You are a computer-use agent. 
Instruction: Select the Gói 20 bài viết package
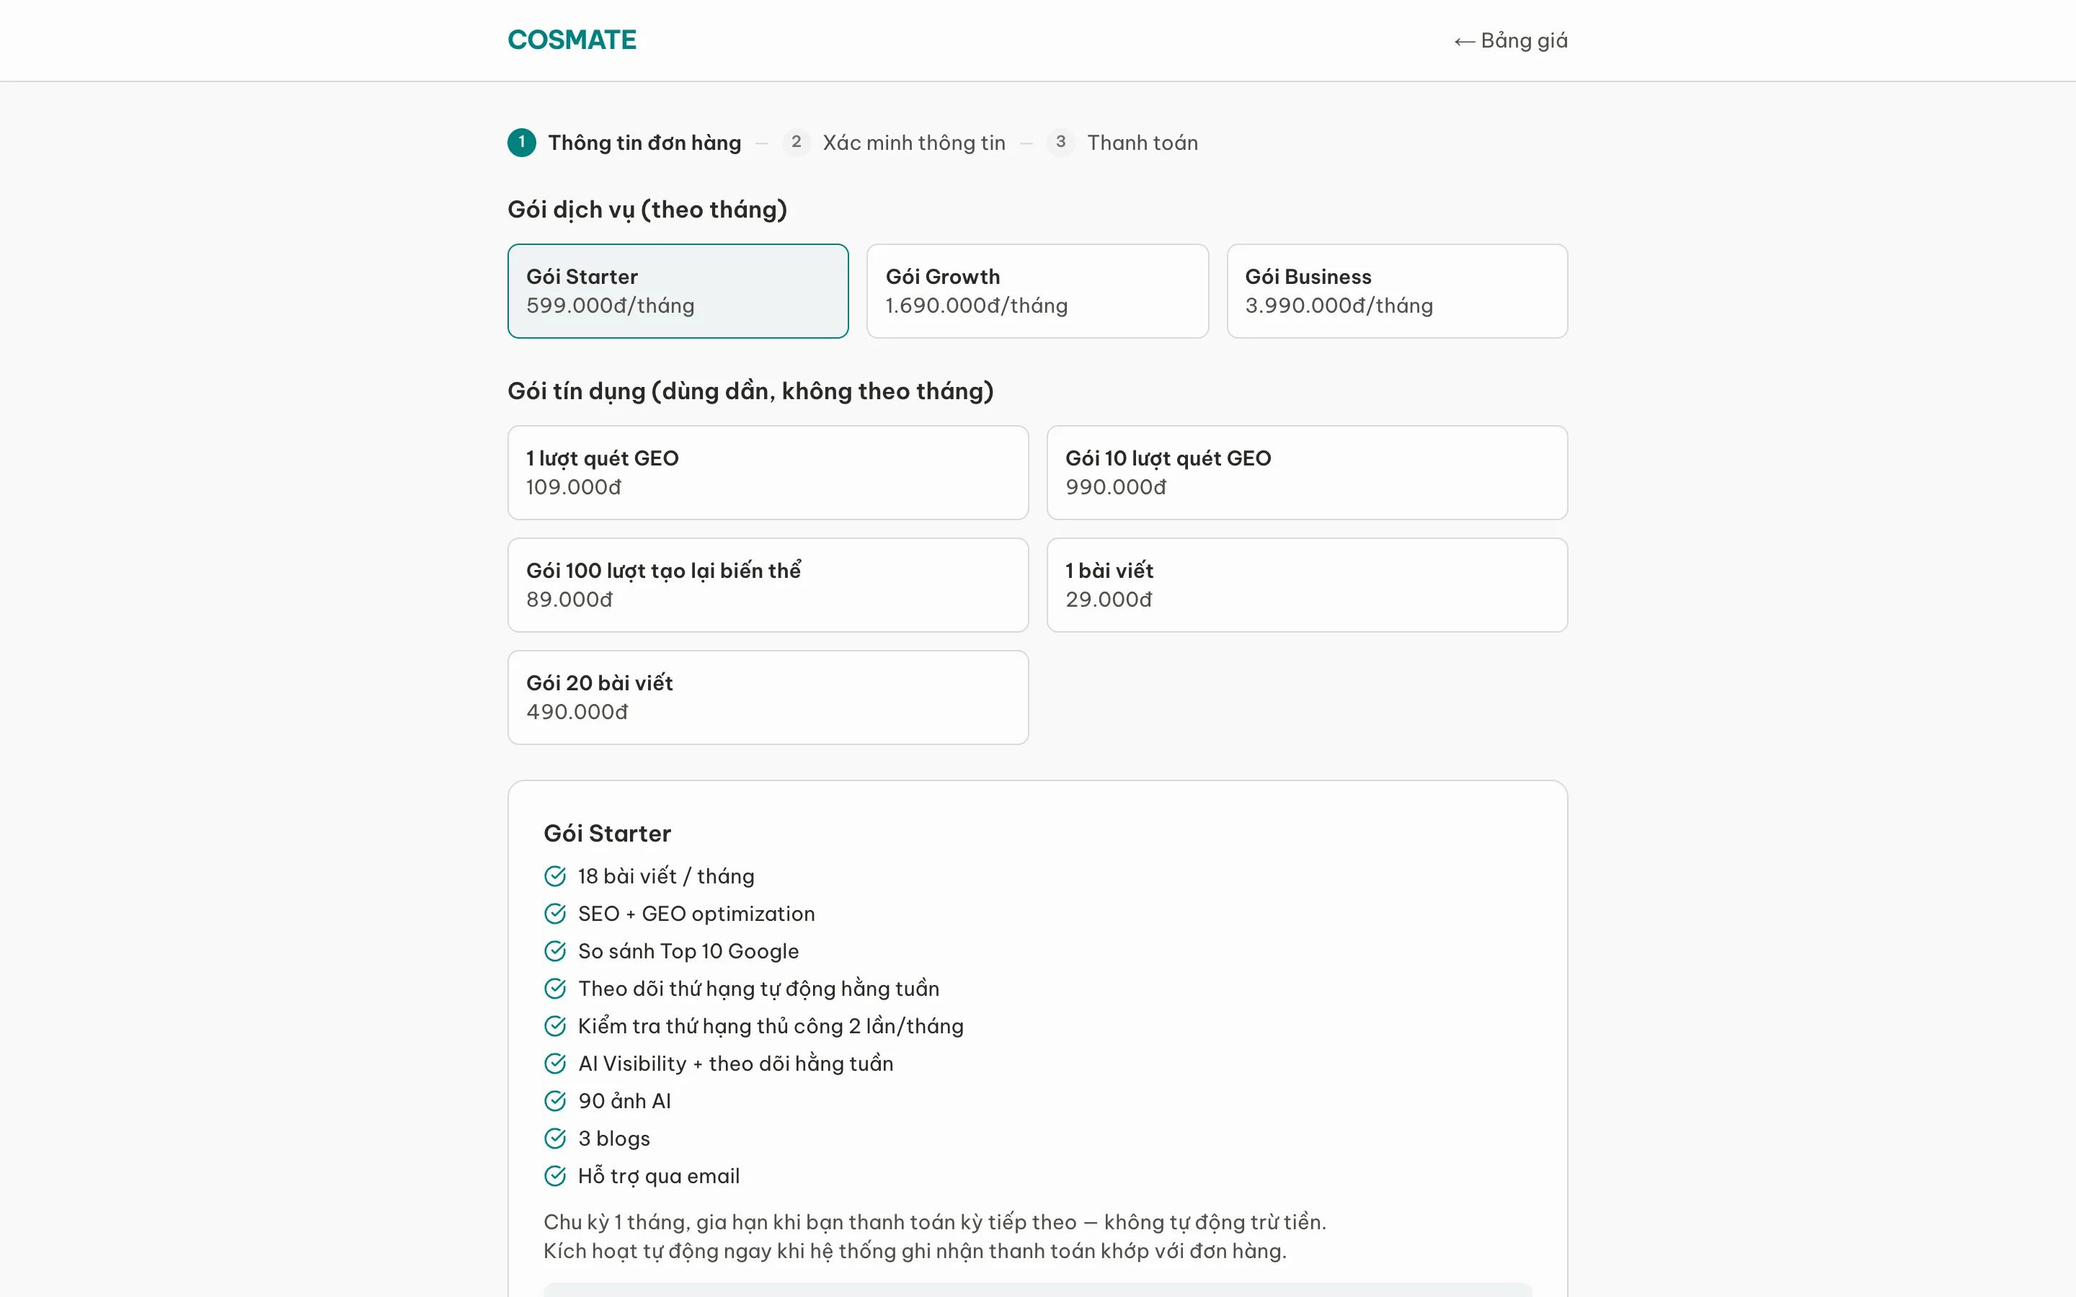point(768,697)
